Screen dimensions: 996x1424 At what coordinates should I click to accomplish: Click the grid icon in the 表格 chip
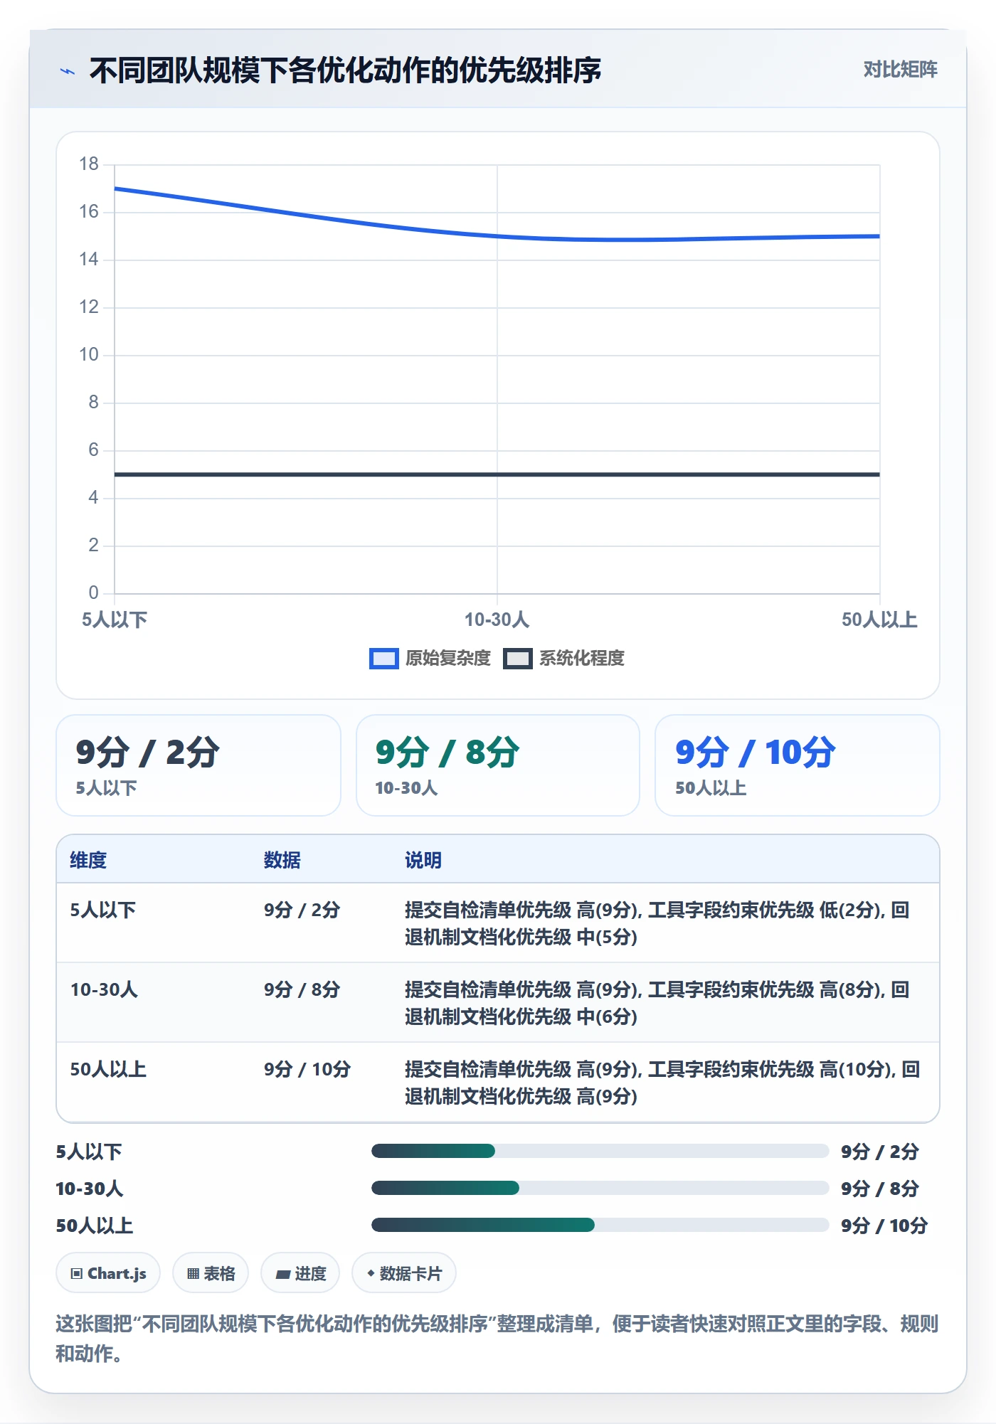pos(193,1273)
